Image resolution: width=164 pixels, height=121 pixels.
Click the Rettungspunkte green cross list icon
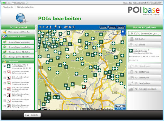[x=9, y=66]
